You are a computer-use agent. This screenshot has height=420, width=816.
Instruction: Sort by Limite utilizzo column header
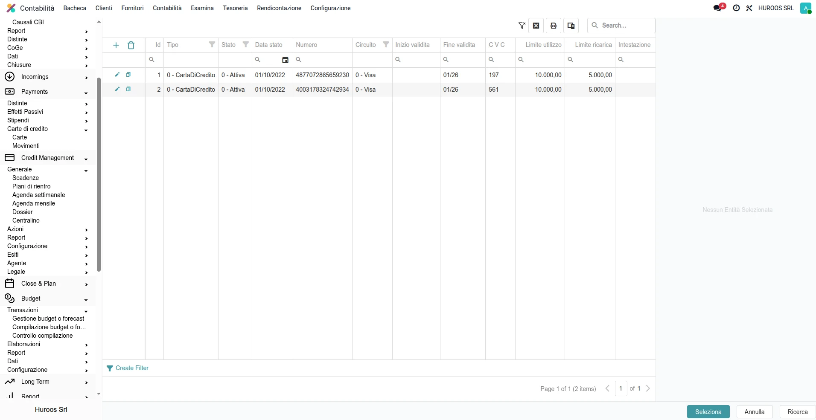(543, 45)
